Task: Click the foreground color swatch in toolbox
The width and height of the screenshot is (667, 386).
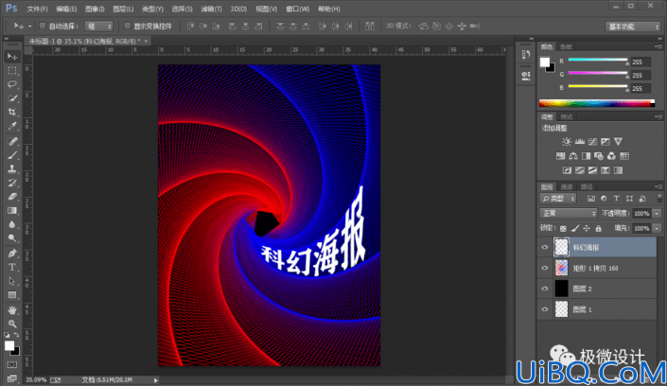Action: 9,345
